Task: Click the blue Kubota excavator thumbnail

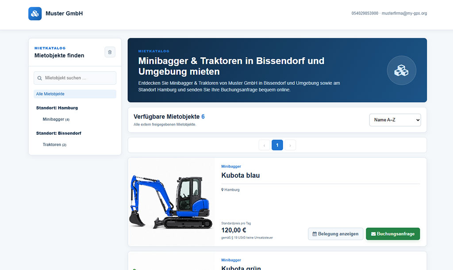Action: [x=171, y=202]
